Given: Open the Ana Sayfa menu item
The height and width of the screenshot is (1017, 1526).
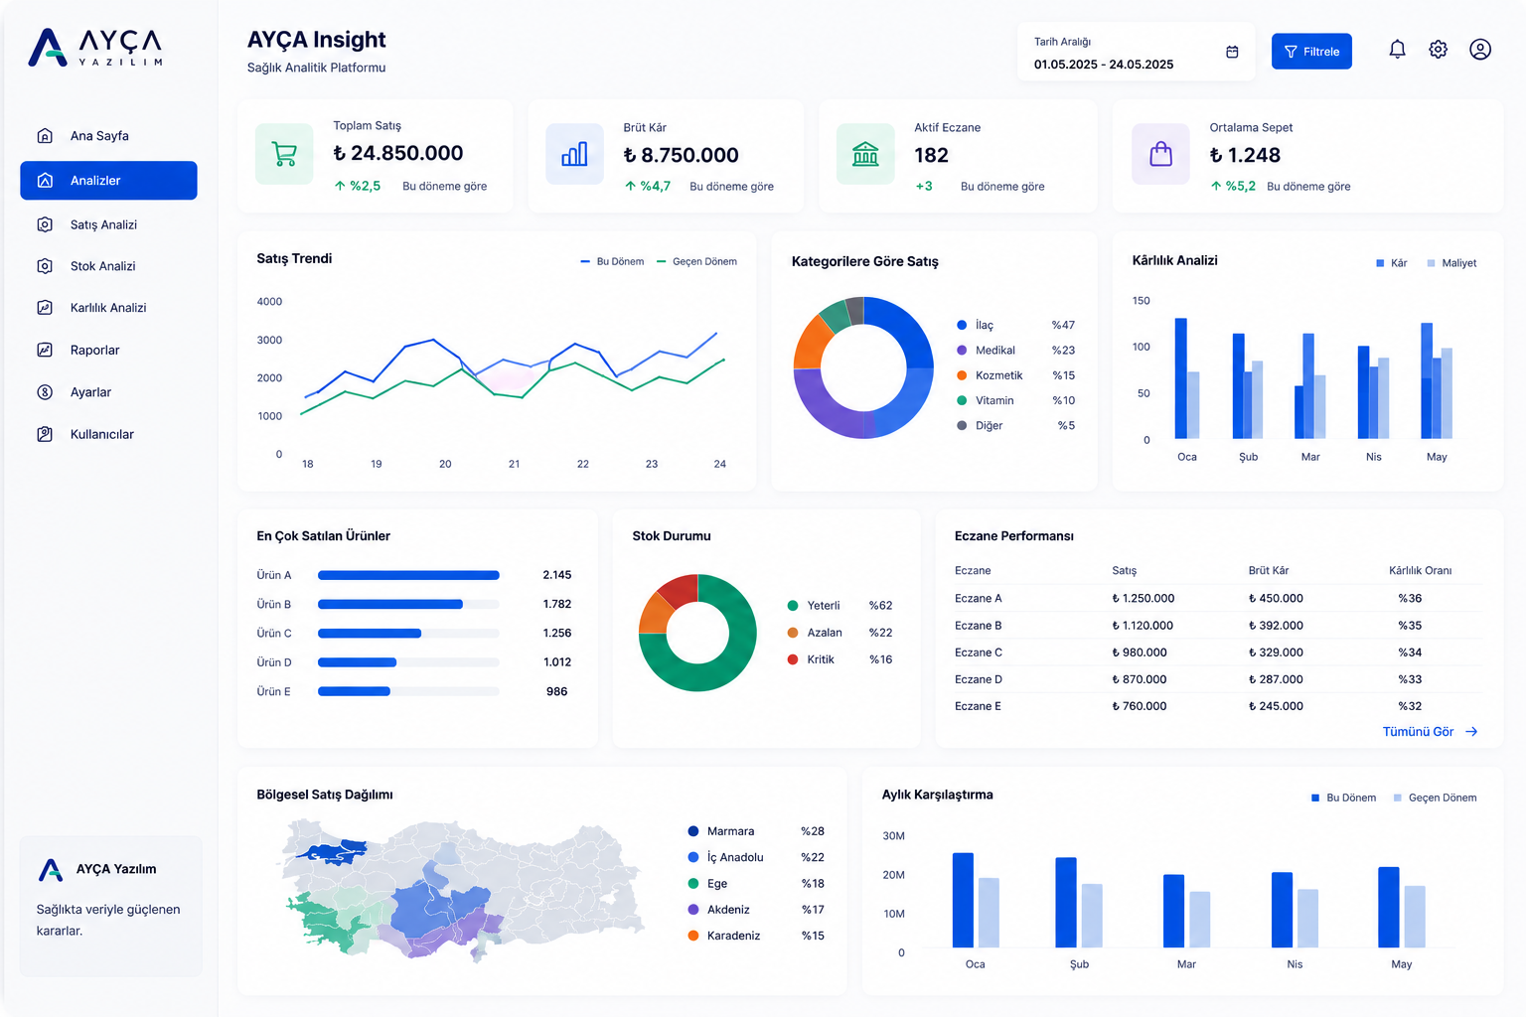Looking at the screenshot, I should 108,136.
